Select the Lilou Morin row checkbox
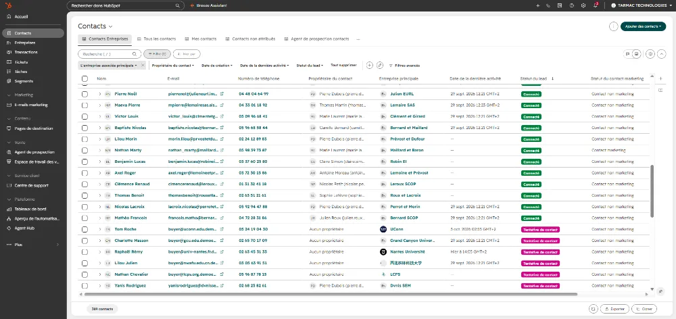Viewport: 676px width, 319px height. click(x=85, y=139)
